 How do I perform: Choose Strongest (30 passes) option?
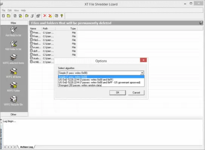101,85
